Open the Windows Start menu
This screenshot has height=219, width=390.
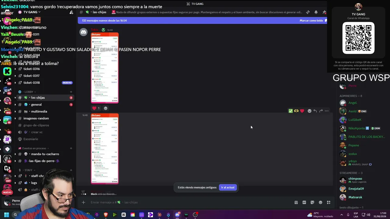pos(6,215)
